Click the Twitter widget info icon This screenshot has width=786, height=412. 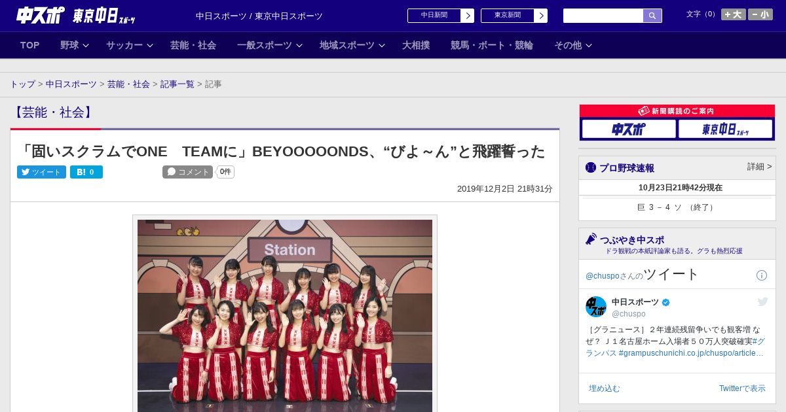[762, 275]
